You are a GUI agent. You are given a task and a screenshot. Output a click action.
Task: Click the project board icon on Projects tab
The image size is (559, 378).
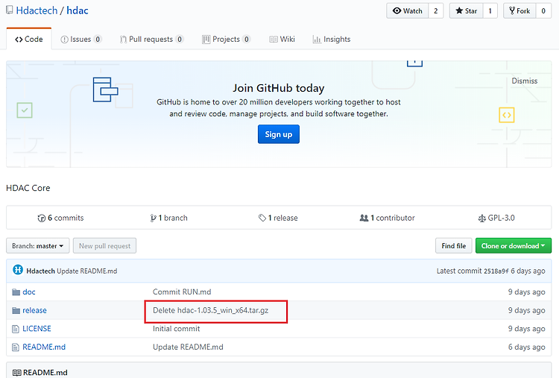tap(206, 40)
